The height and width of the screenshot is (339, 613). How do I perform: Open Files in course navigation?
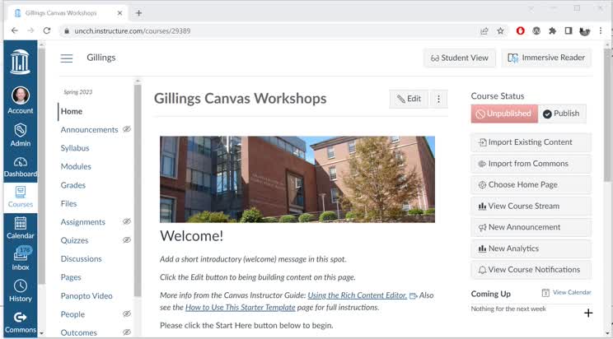click(68, 203)
